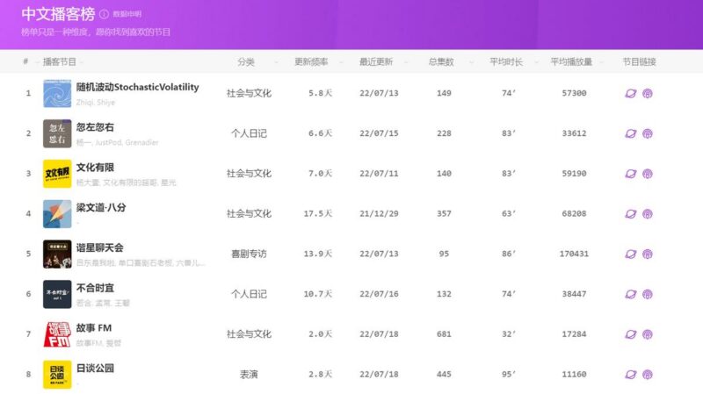Viewport: 703px width, 394px height.
Task: Open Xiaoyuzhou planet link for 随机波动StochasticVolatility
Action: click(x=631, y=93)
